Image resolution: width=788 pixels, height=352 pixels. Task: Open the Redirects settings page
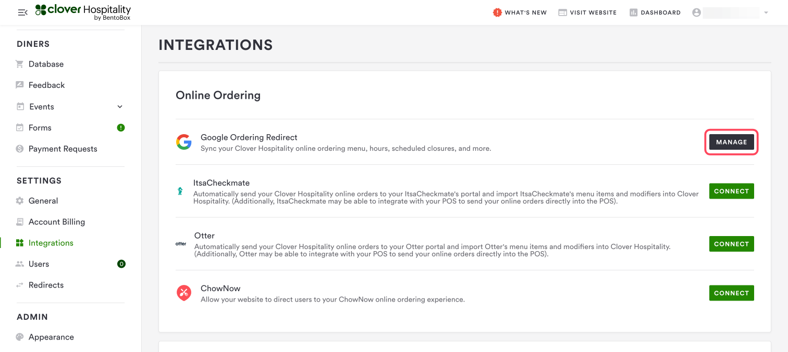point(46,285)
